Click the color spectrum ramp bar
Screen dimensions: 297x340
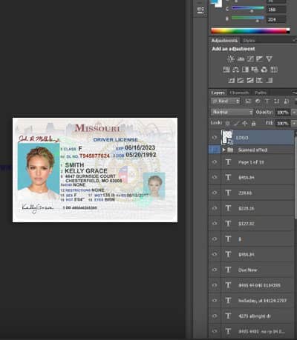[x=250, y=31]
